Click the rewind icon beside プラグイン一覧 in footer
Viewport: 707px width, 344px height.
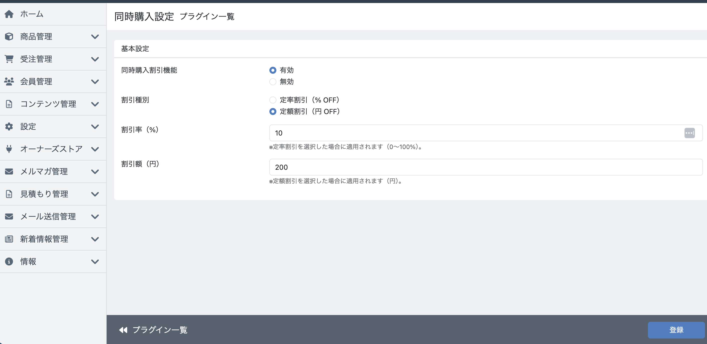(x=123, y=330)
